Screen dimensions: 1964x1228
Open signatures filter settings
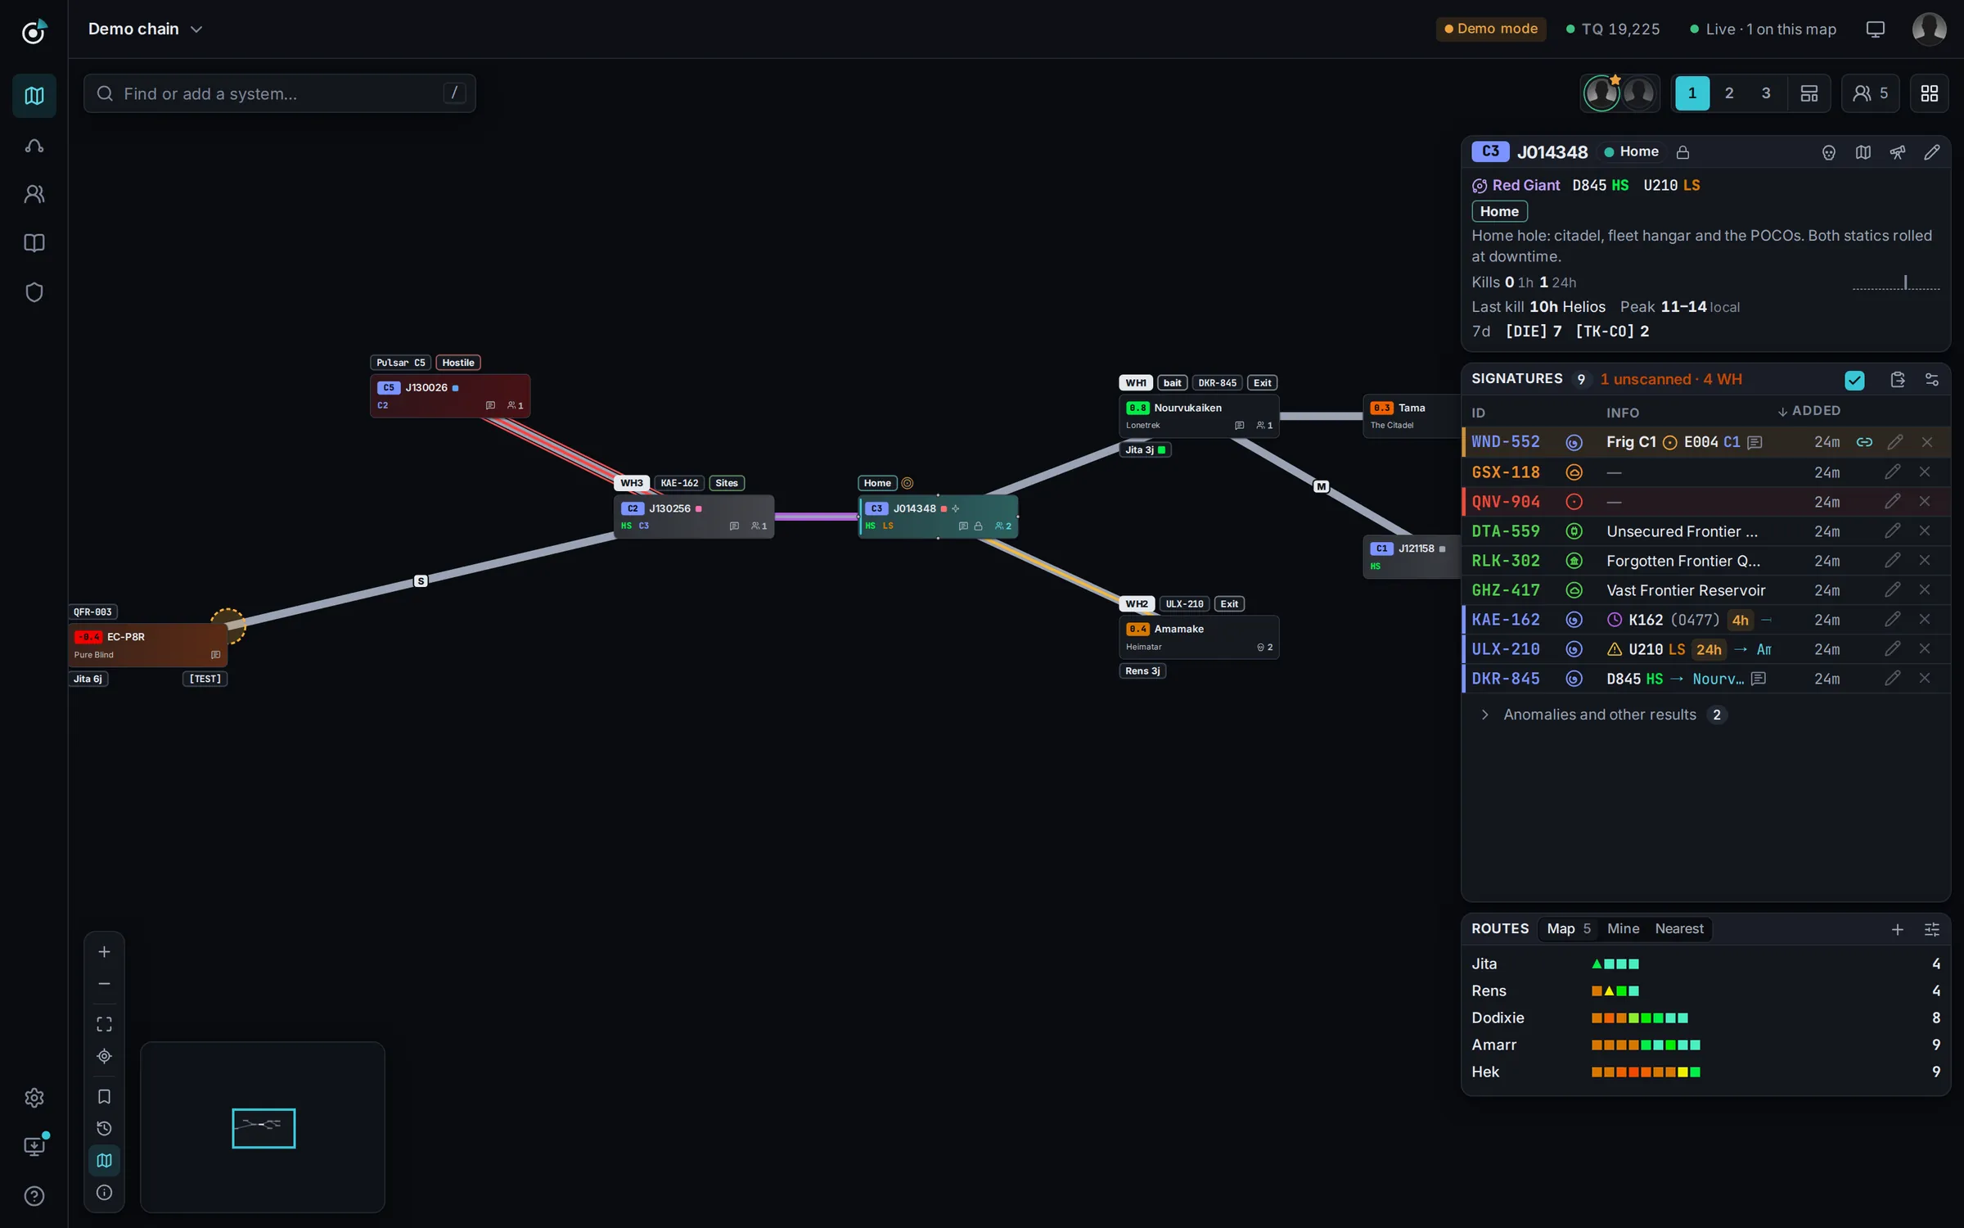(1931, 379)
